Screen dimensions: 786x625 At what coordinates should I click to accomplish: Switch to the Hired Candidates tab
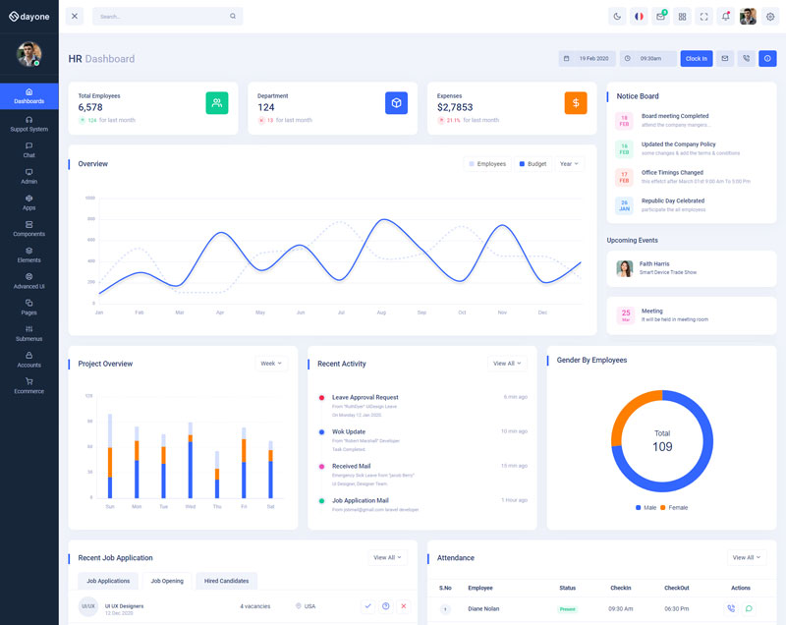coord(226,581)
